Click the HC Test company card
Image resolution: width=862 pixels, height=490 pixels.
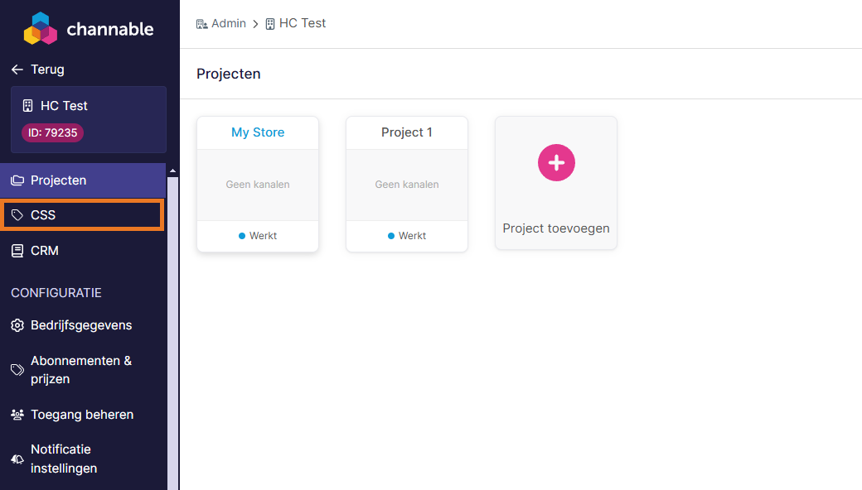click(89, 106)
